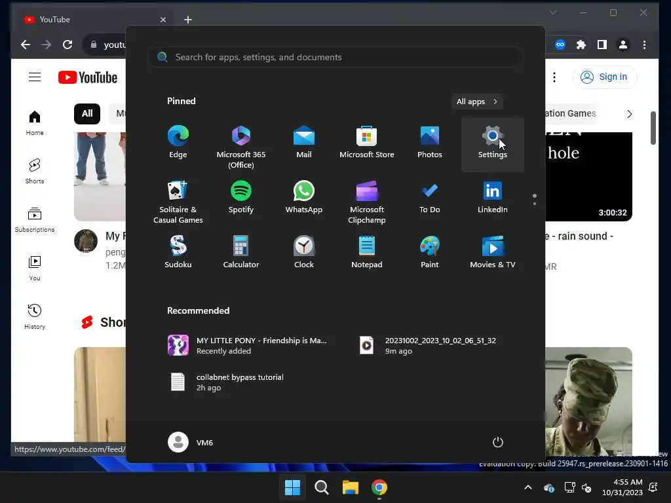Open You section in YouTube sidebar
Screen dimensions: 671x503
tap(35, 268)
